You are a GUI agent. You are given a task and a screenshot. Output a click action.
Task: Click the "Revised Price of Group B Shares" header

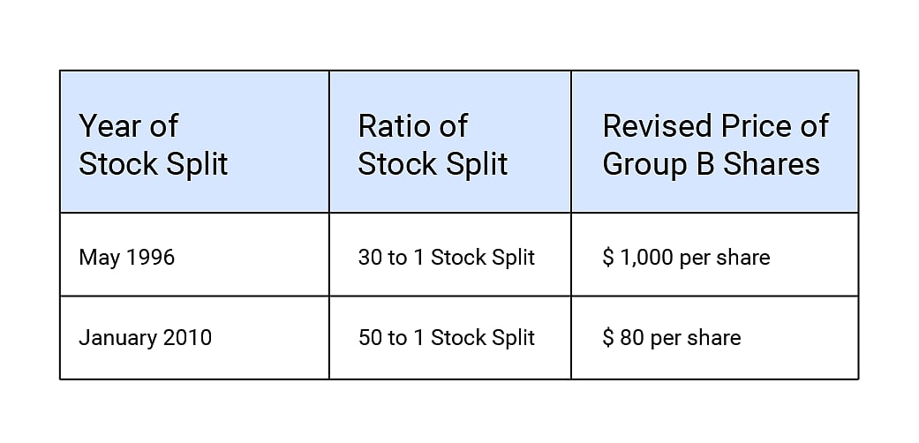coord(714,143)
